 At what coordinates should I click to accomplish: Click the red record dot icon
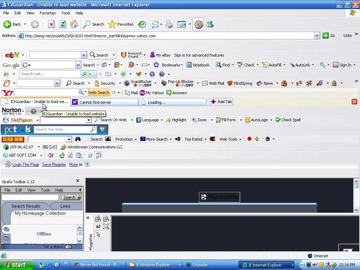pyautogui.click(x=249, y=139)
